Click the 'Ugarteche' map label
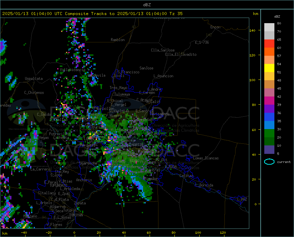Viewport: 294px width, 237px height. [x=88, y=163]
